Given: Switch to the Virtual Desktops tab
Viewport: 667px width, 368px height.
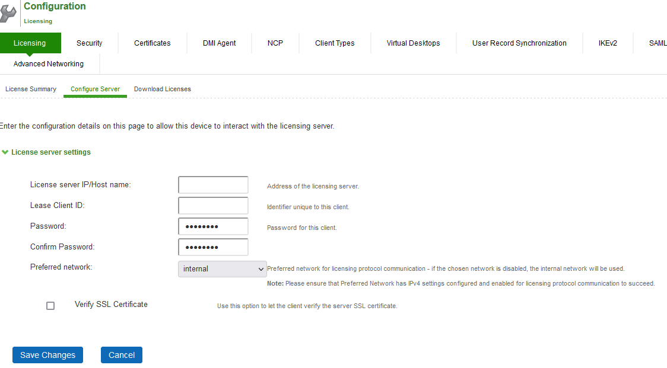Looking at the screenshot, I should tap(413, 43).
